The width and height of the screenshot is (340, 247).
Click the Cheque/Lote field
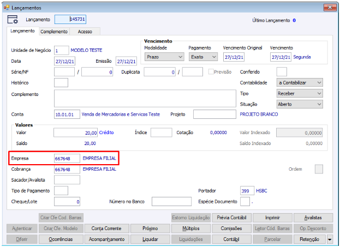[x=67, y=202]
